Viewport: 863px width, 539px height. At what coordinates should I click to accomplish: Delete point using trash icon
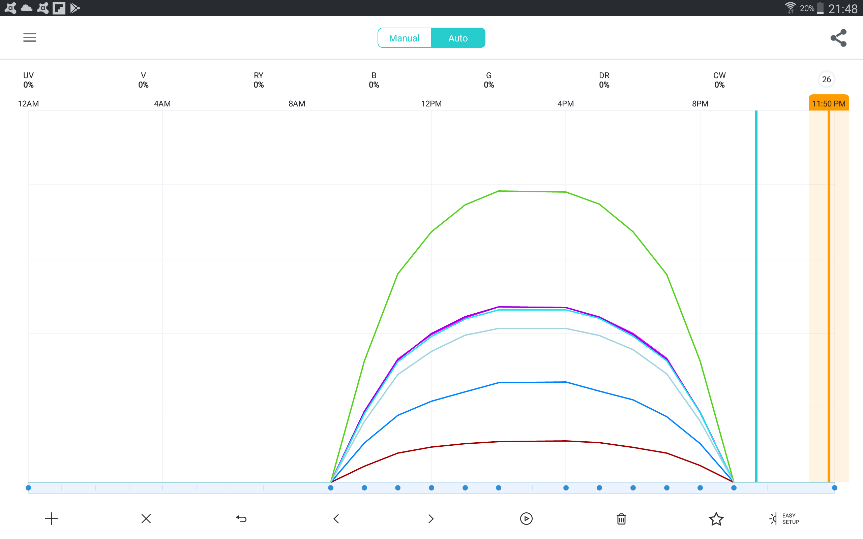(621, 519)
